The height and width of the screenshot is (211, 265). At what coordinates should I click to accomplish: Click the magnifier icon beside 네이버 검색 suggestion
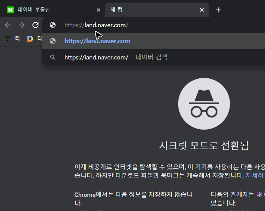click(x=53, y=57)
